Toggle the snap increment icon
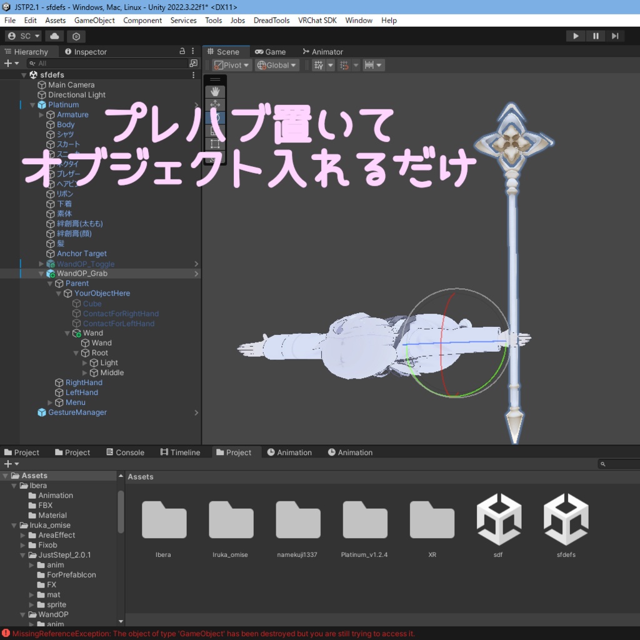640x640 pixels. (344, 65)
